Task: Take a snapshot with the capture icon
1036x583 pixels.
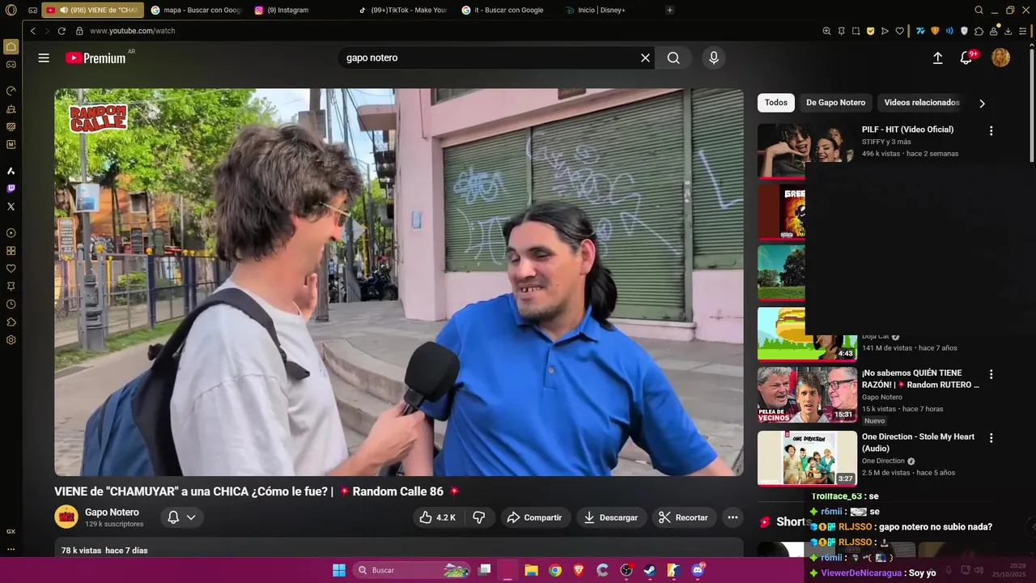Action: [856, 31]
